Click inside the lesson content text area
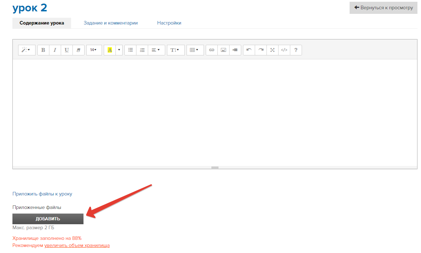Image resolution: width=421 pixels, height=253 pixels. [215, 112]
